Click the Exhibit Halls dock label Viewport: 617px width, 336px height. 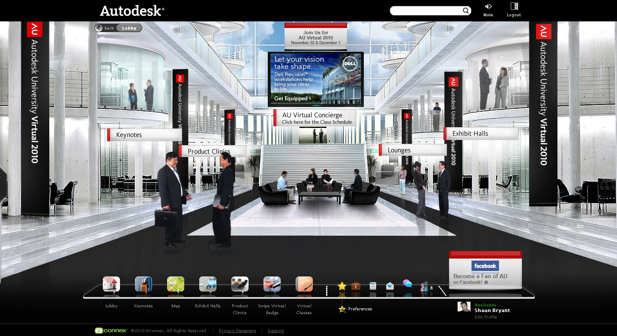(208, 306)
